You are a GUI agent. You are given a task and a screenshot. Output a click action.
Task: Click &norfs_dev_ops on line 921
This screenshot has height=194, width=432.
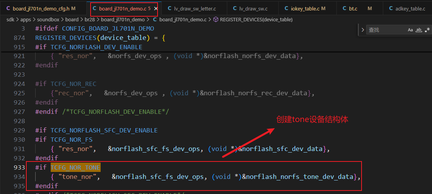(x=134, y=56)
